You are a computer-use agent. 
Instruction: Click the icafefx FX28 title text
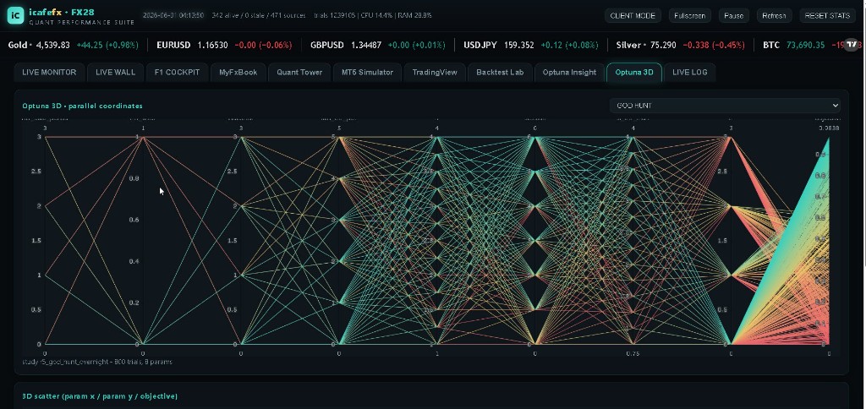[61, 12]
